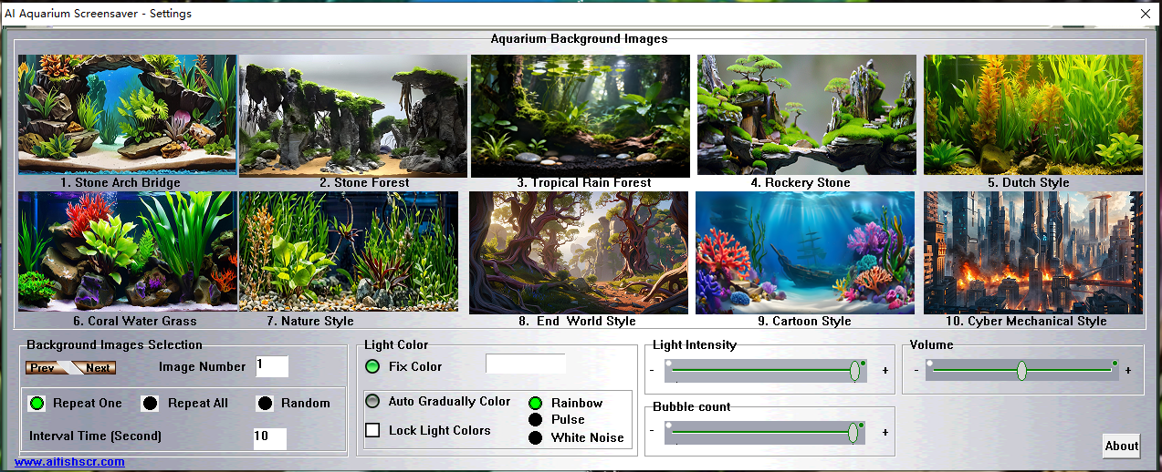Click the Interval Time seconds field

tap(270, 438)
